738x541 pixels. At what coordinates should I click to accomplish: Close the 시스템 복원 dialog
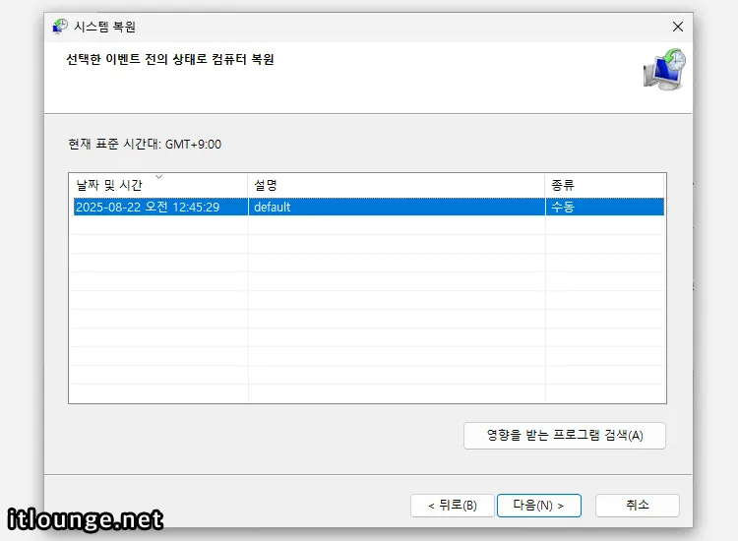pos(678,27)
